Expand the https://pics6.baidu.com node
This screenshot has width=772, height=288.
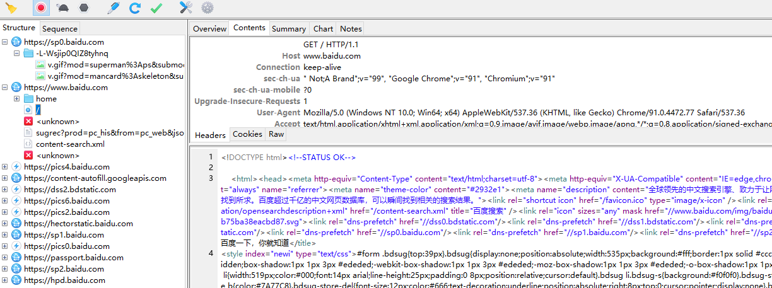click(x=4, y=201)
